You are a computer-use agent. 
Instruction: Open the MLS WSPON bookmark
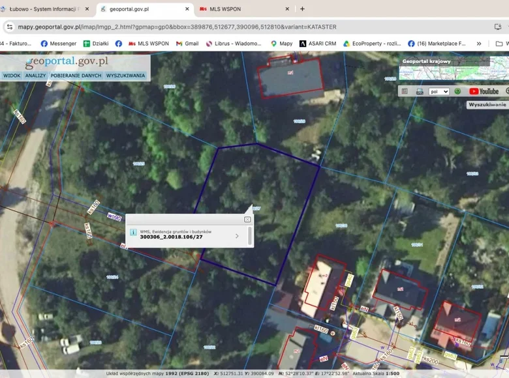point(149,44)
